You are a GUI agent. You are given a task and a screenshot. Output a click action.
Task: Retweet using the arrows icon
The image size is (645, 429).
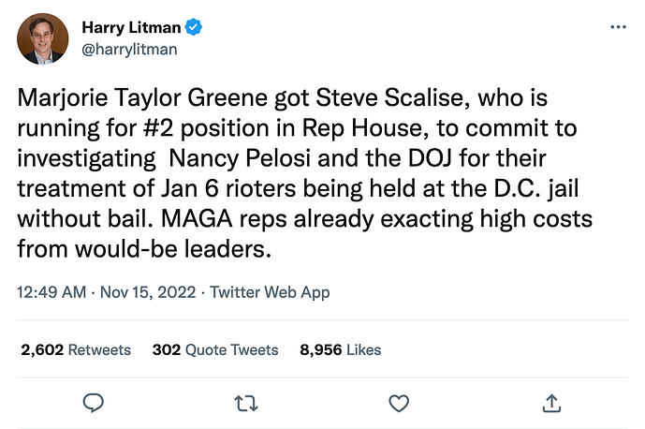pos(245,402)
